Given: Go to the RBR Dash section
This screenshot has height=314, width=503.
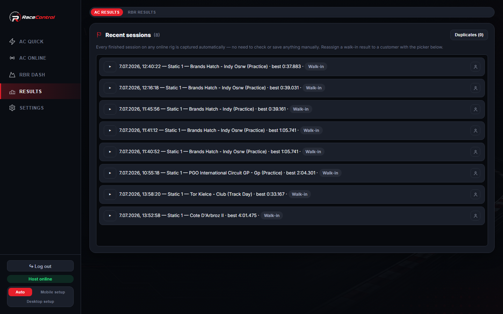Looking at the screenshot, I should [40, 75].
